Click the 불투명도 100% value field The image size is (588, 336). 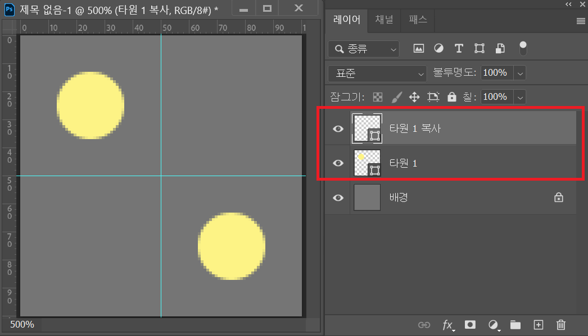(497, 73)
